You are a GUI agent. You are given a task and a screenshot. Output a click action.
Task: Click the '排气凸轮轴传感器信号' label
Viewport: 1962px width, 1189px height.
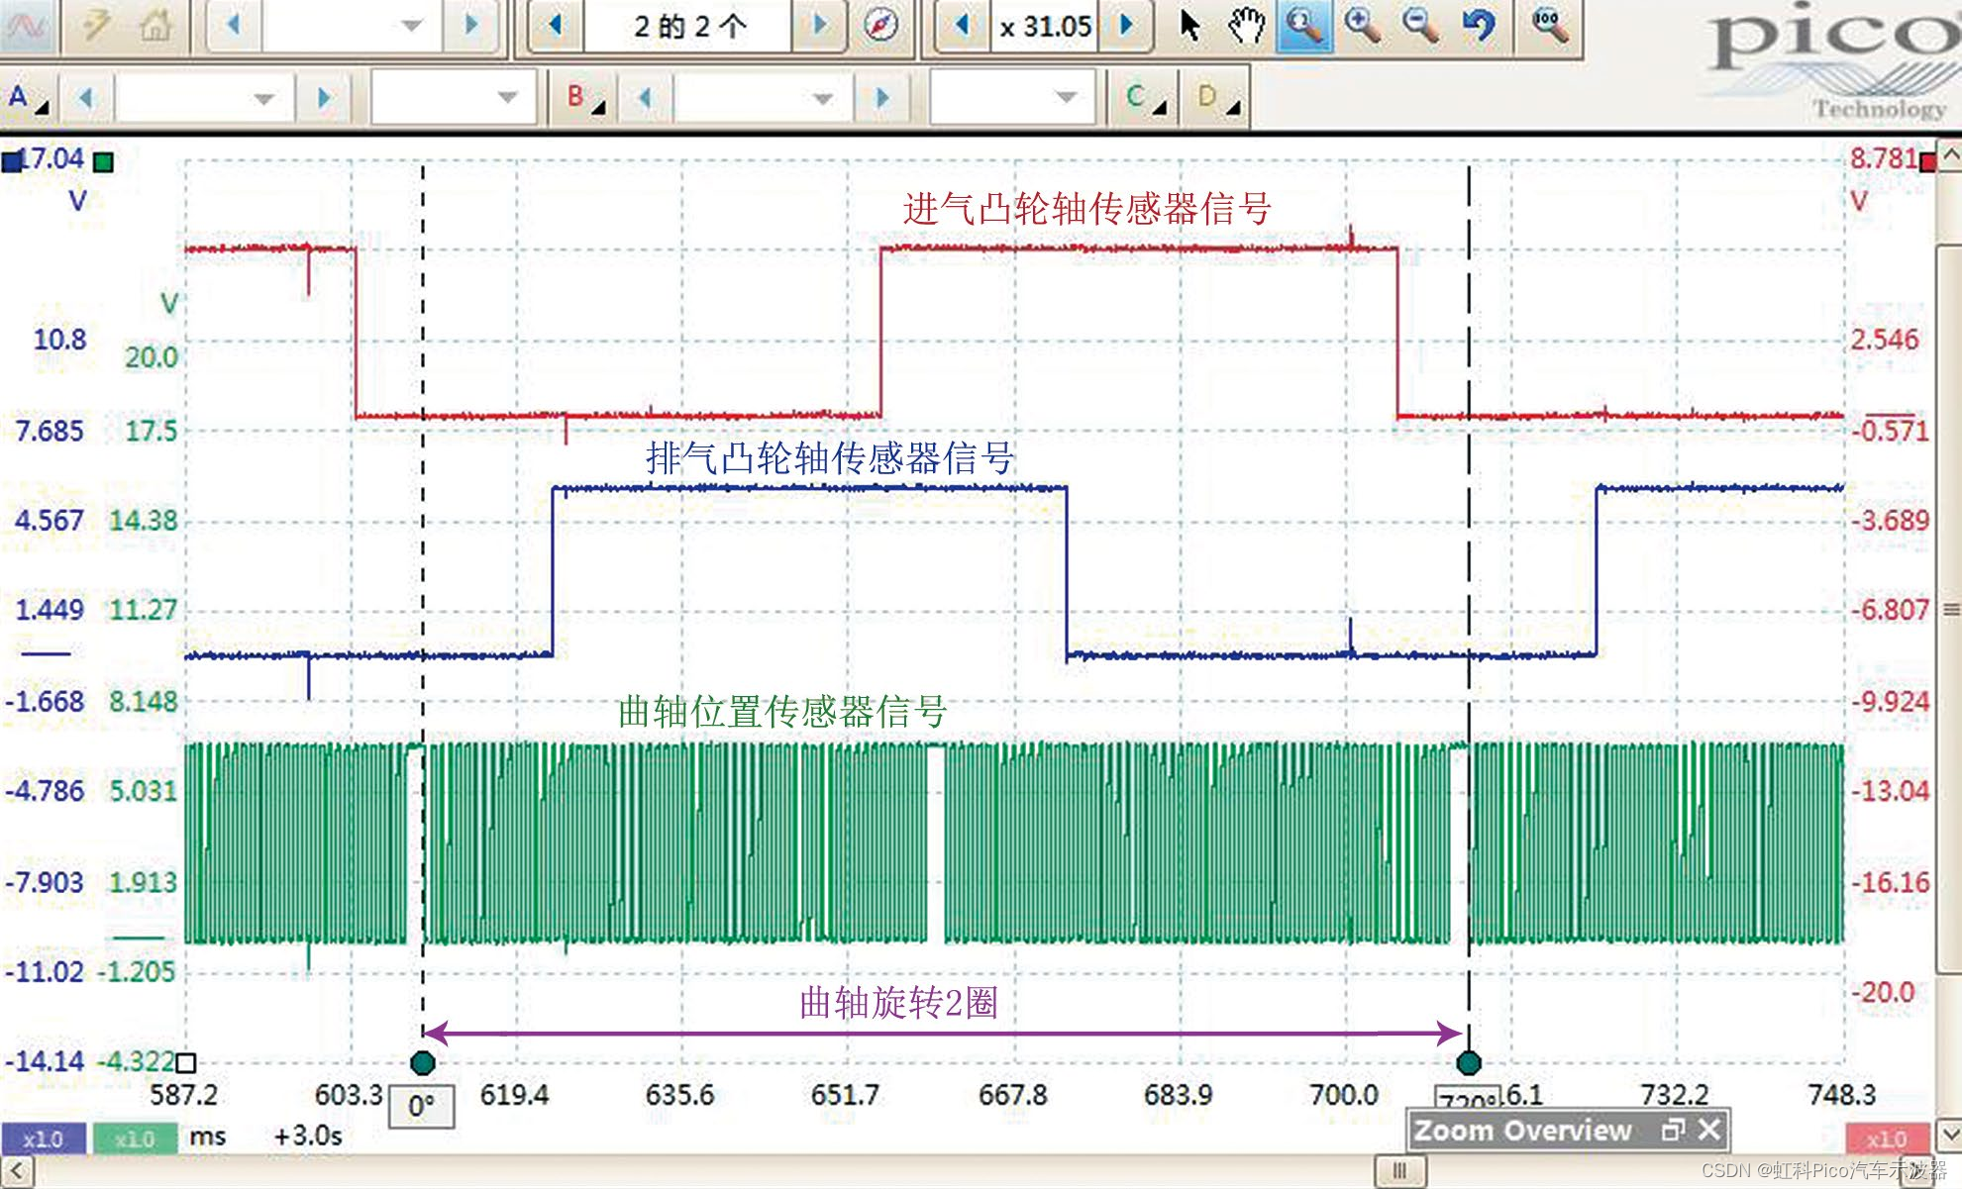[x=830, y=458]
